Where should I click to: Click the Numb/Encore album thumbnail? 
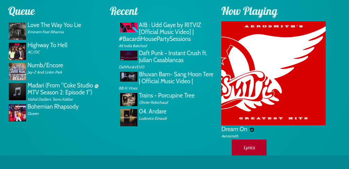click(x=17, y=71)
